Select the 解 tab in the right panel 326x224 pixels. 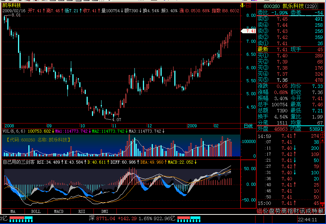click(x=321, y=211)
